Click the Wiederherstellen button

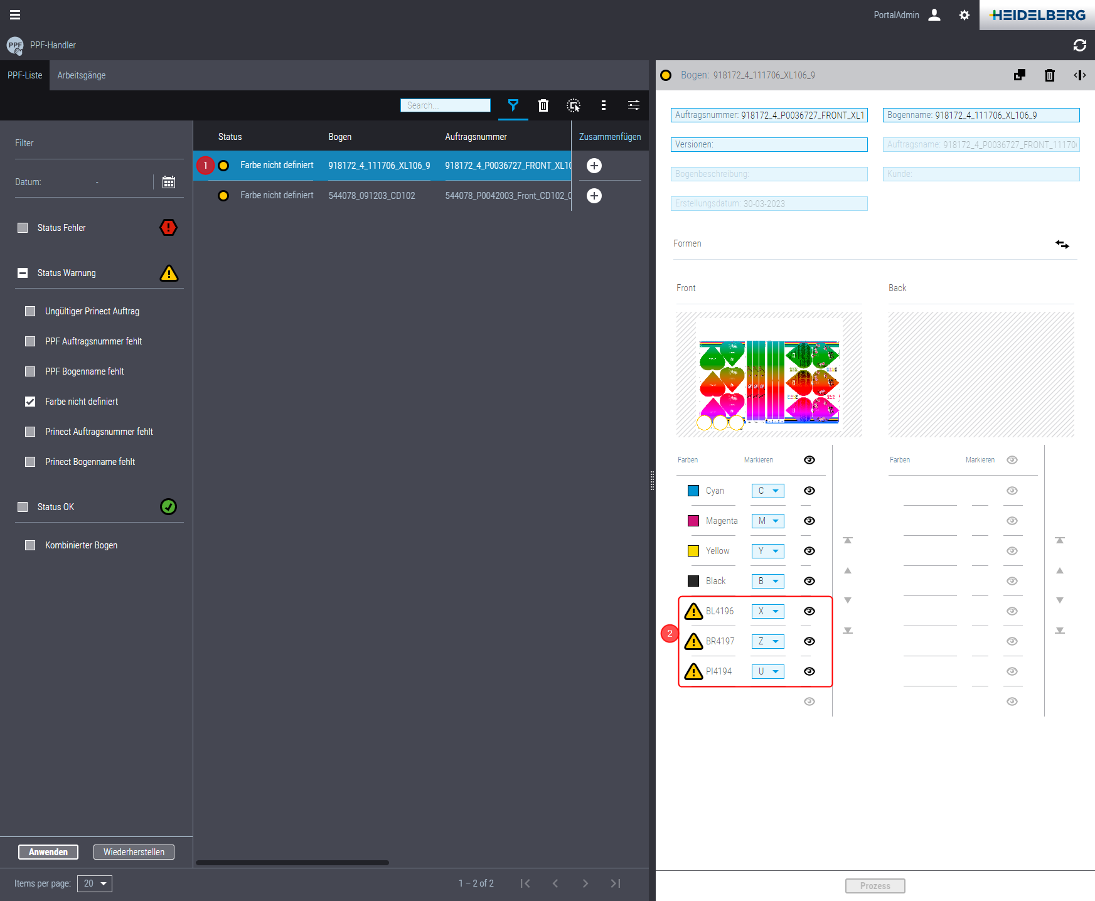(x=134, y=851)
